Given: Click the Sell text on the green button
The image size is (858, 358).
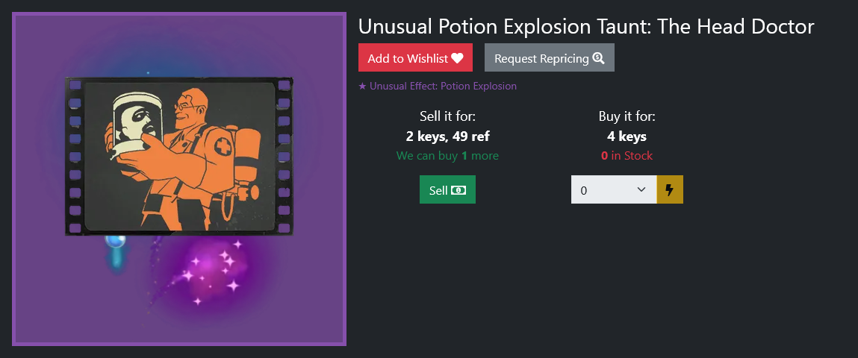Looking at the screenshot, I should coord(439,190).
